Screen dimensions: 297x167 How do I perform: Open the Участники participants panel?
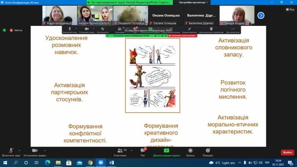tap(120, 152)
